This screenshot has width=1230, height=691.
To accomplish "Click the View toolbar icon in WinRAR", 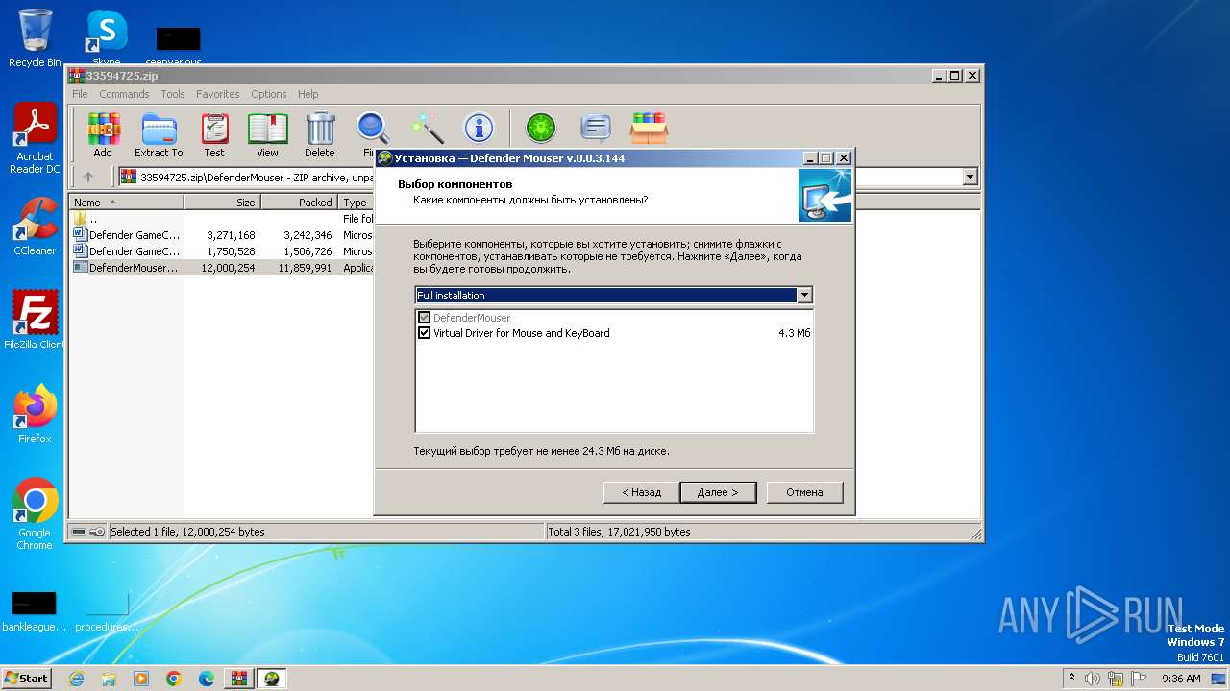I will click(267, 133).
